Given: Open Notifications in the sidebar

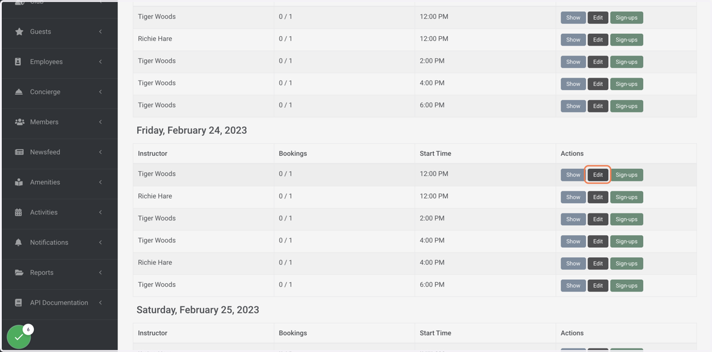Looking at the screenshot, I should (x=59, y=242).
